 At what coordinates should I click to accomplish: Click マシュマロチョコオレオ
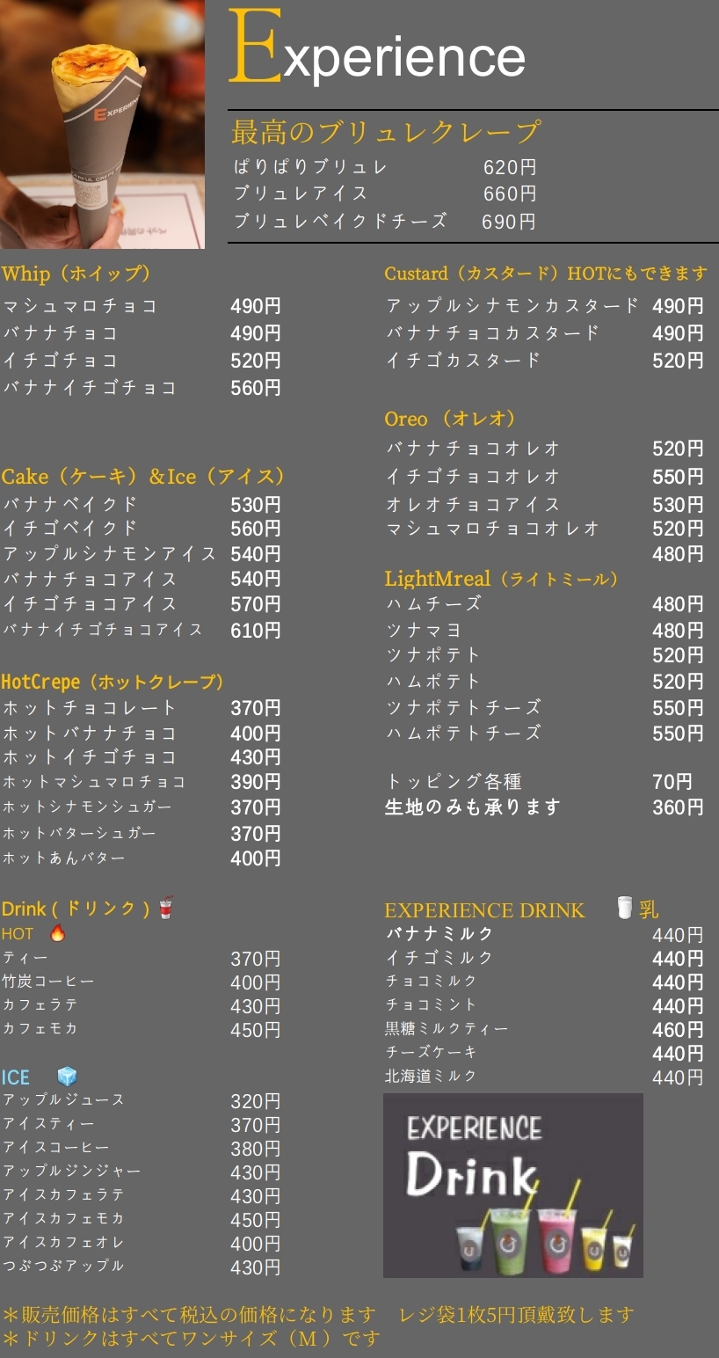[x=493, y=529]
